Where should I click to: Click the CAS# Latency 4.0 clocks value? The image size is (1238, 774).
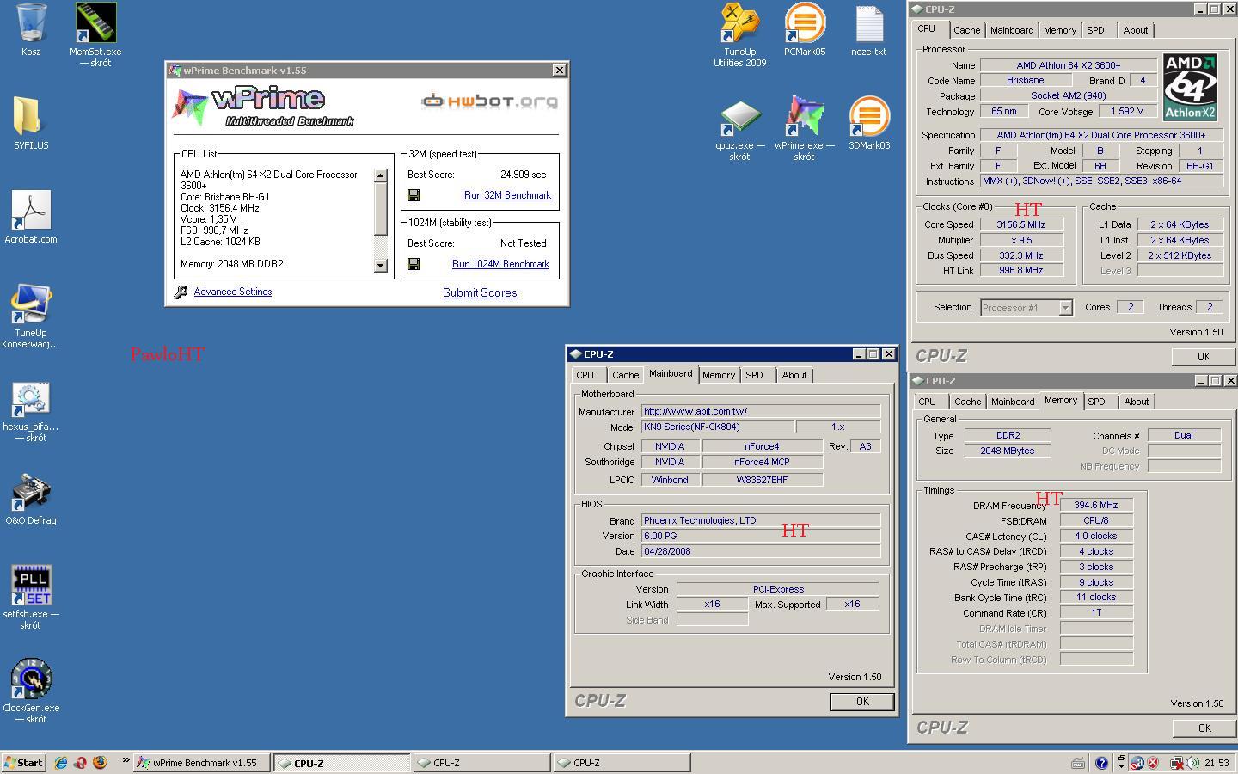tap(1096, 536)
